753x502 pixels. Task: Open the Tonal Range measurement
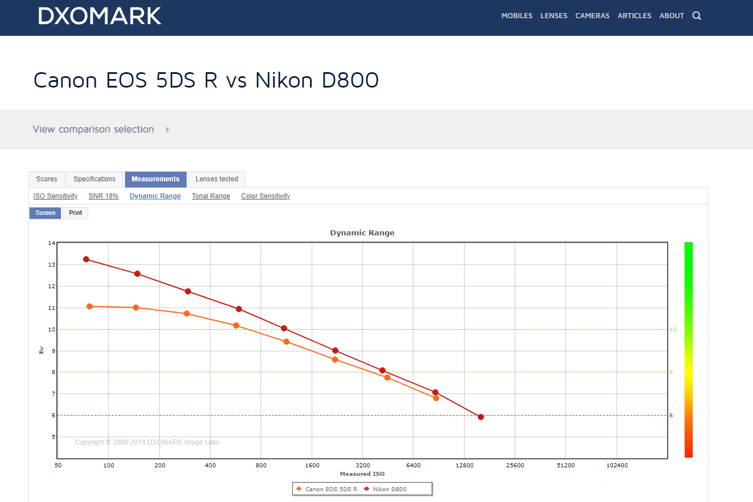click(x=211, y=196)
